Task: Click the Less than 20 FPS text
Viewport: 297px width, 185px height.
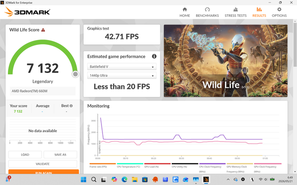Action: pyautogui.click(x=122, y=87)
